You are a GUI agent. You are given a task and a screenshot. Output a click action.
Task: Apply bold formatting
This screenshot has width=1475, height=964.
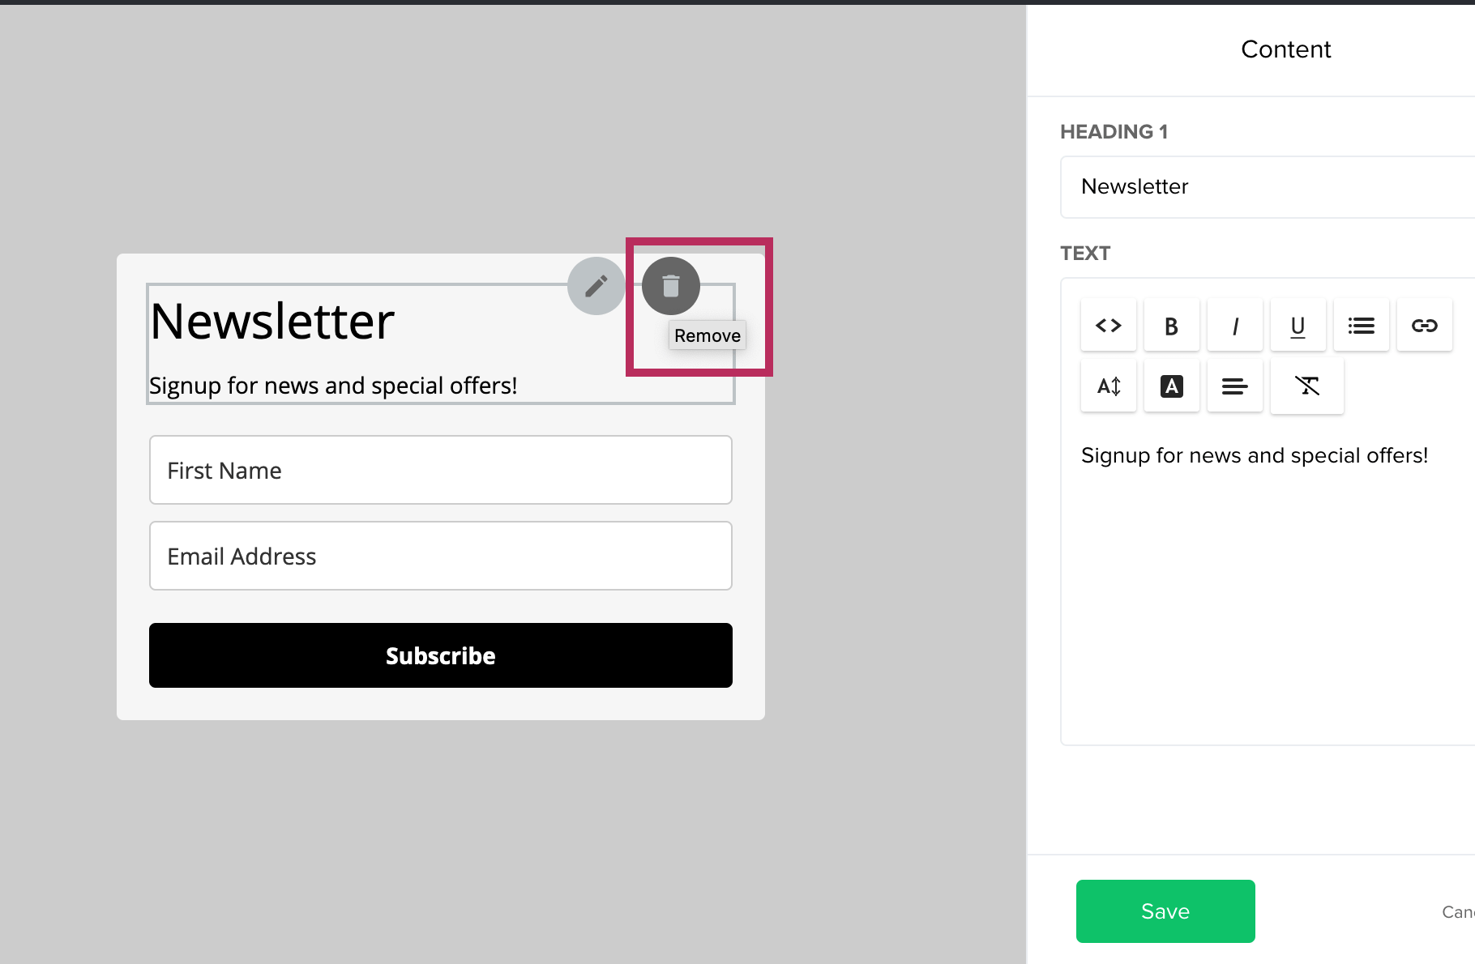pos(1171,326)
